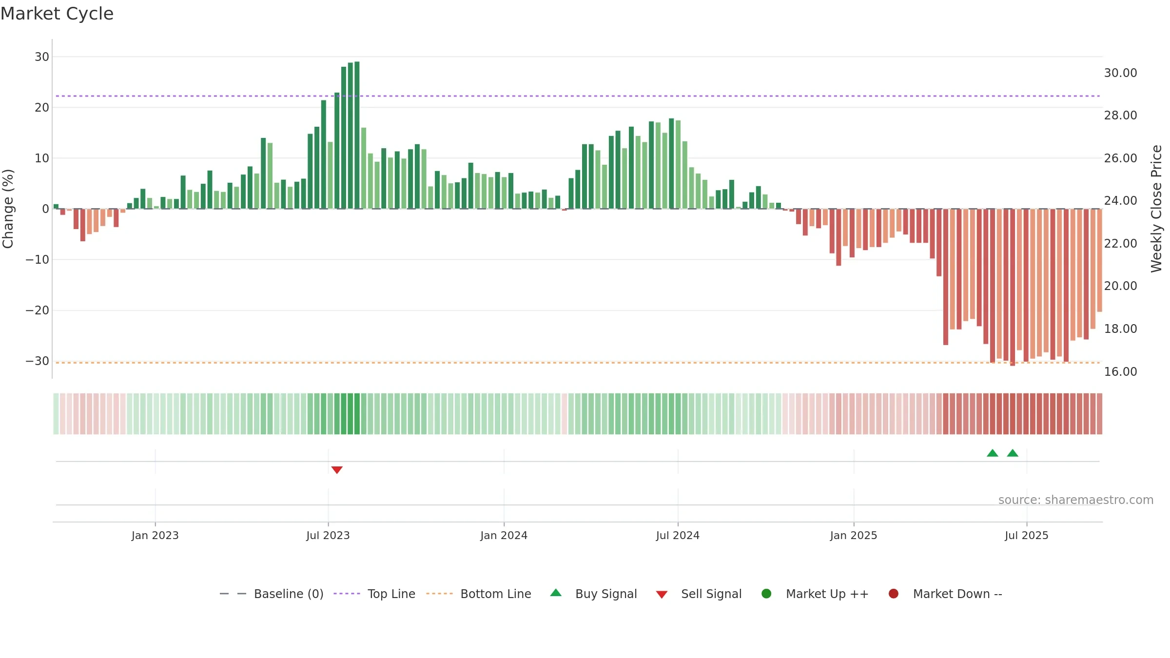Click the red Sell Signal triangle in legend

click(662, 595)
